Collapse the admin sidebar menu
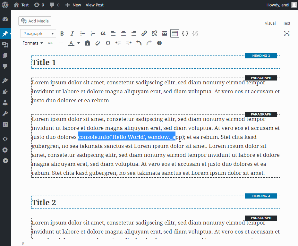 click(x=5, y=161)
